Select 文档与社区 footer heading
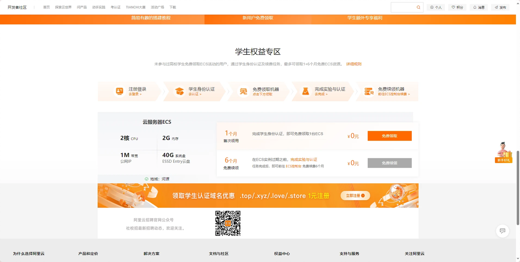This screenshot has height=262, width=520. (x=219, y=254)
